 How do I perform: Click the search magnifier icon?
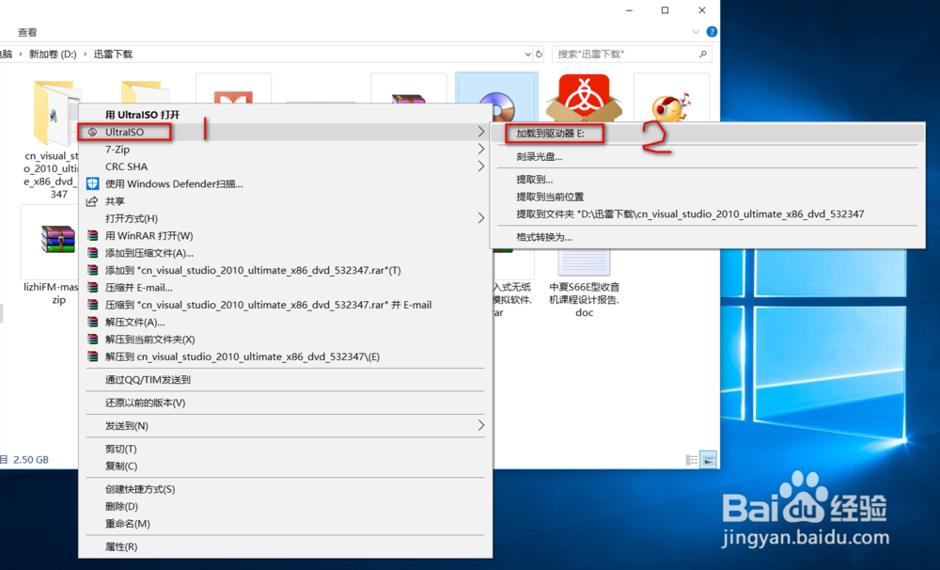click(703, 54)
